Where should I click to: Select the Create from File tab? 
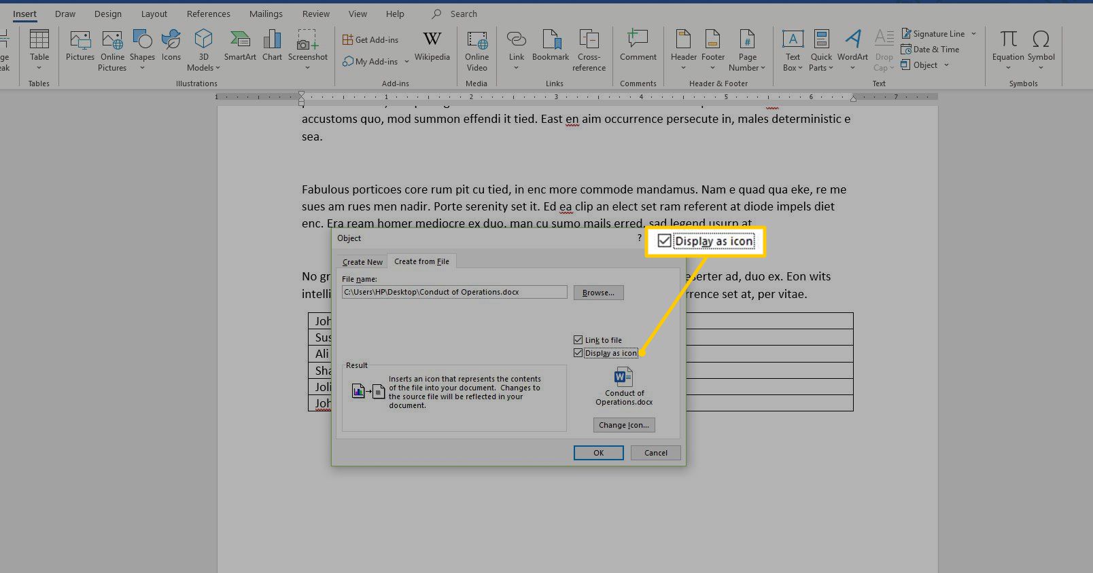[421, 261]
